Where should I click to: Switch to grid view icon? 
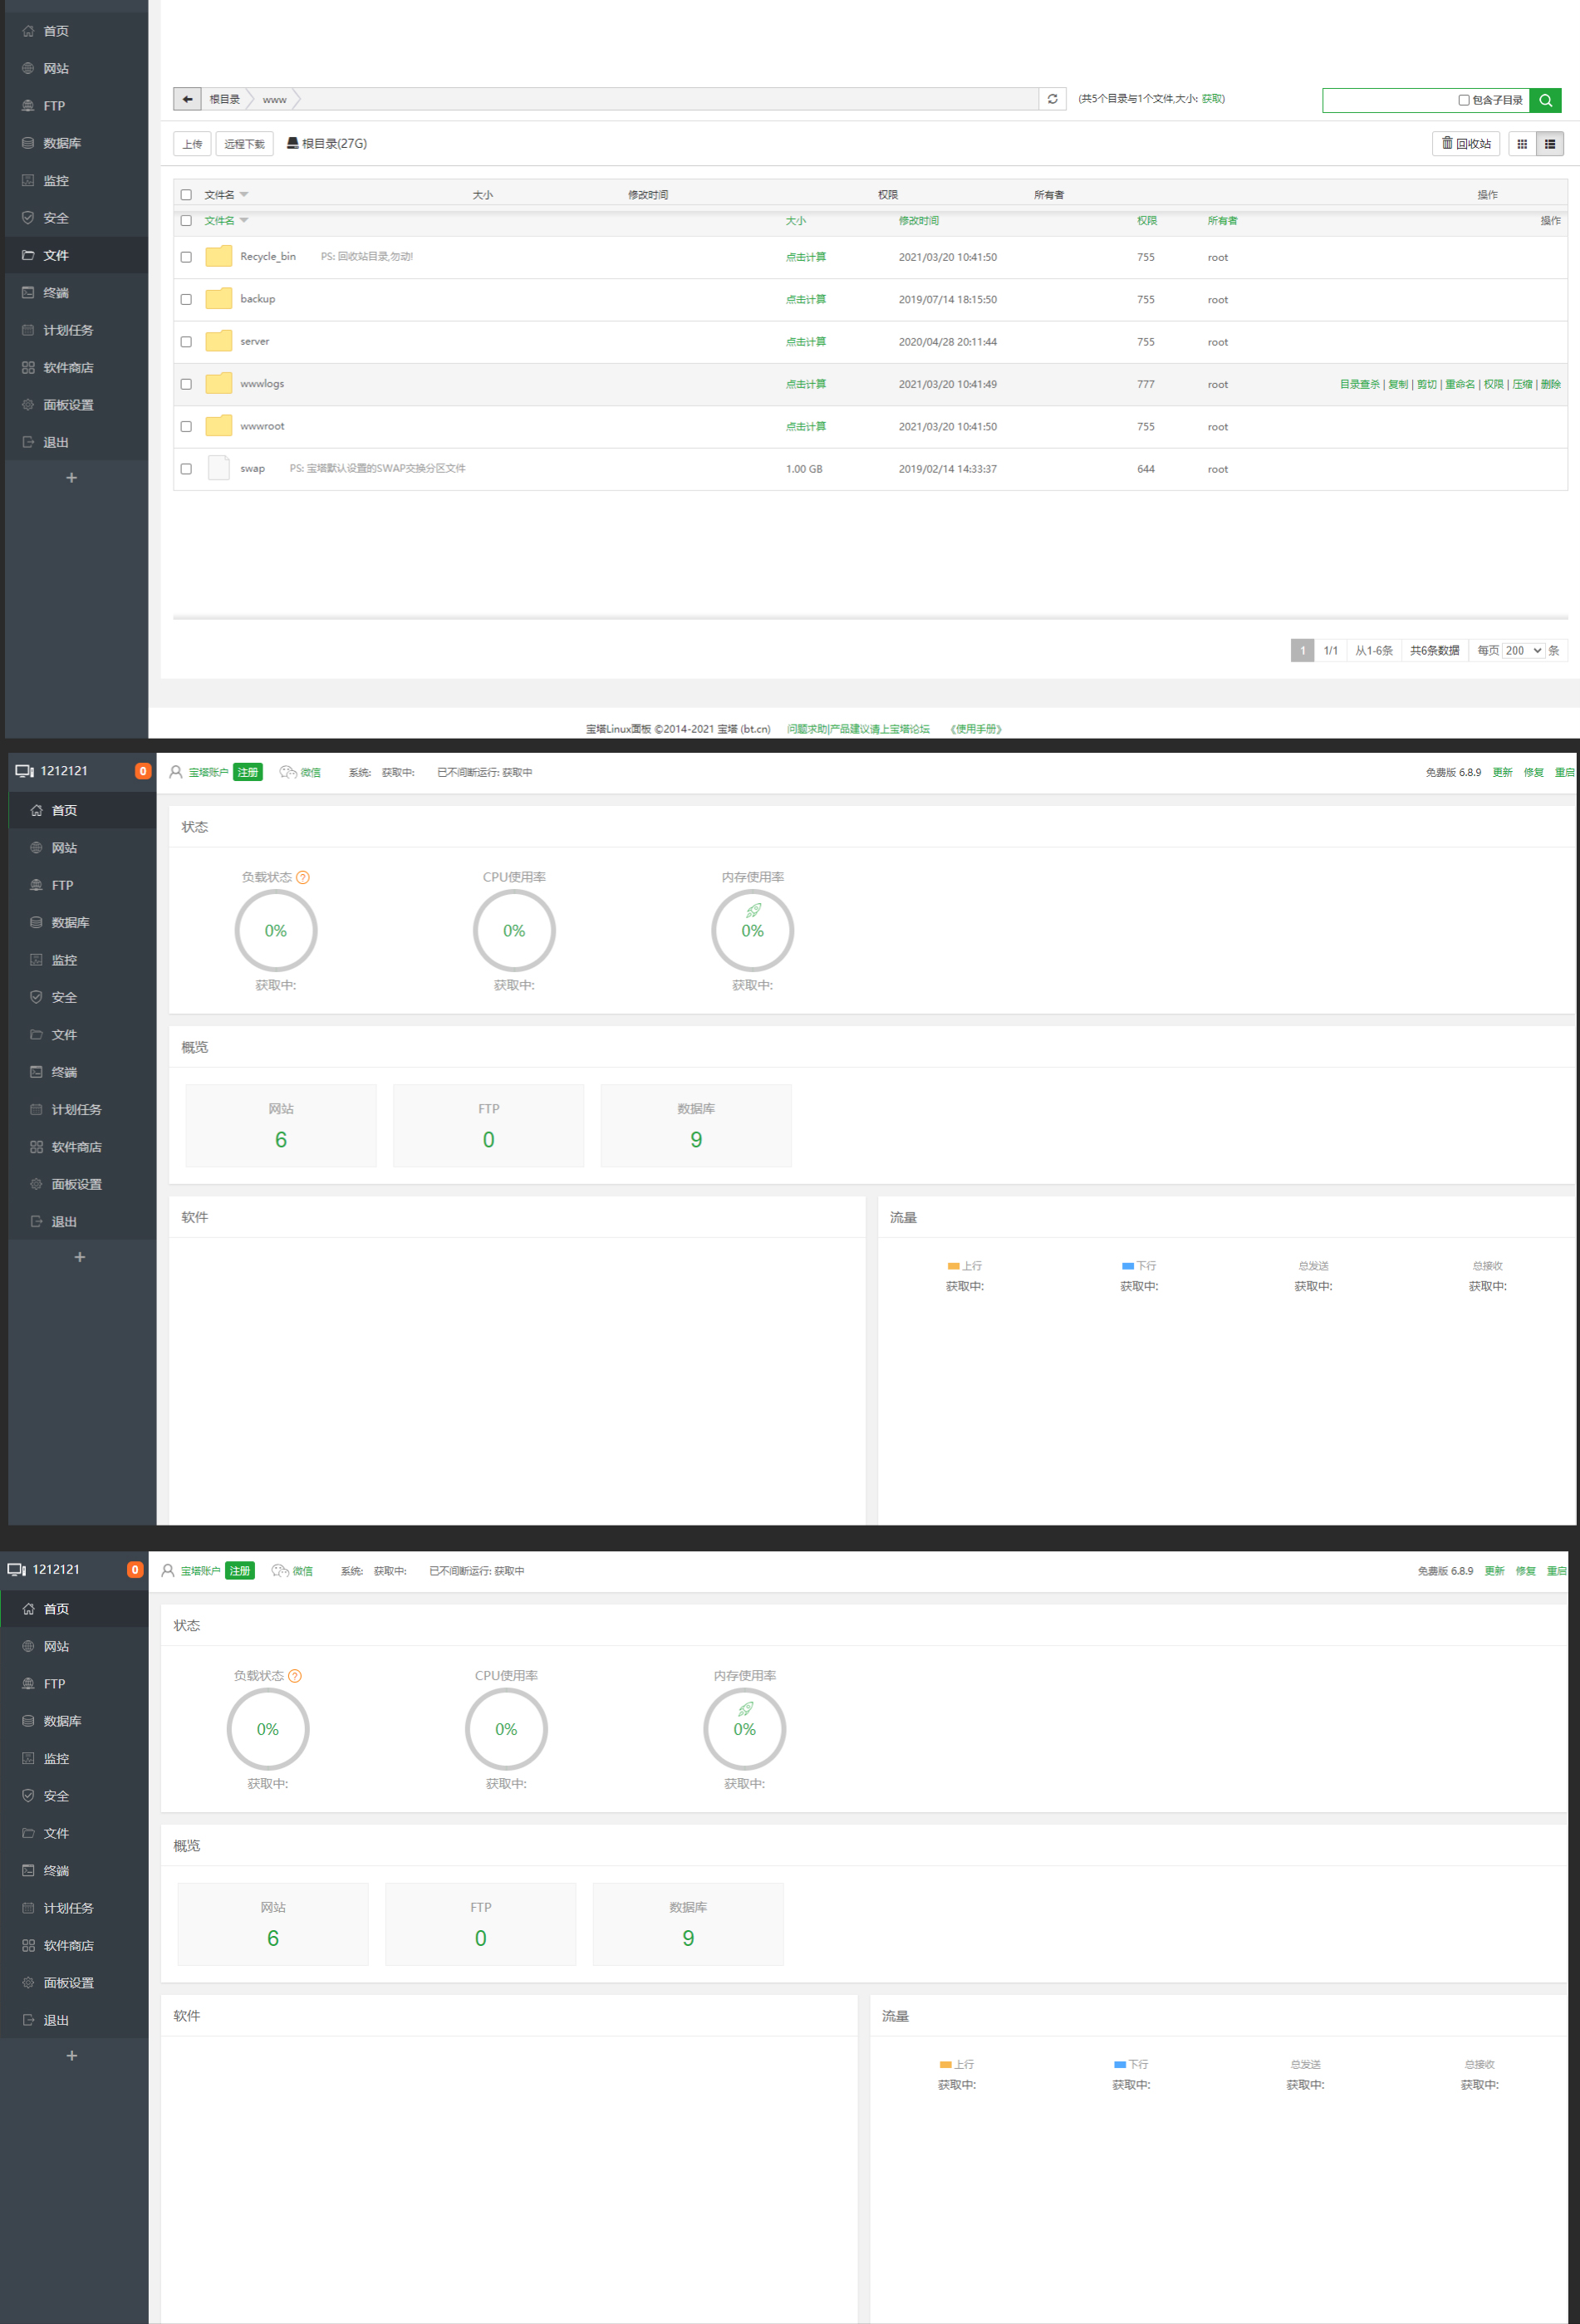(x=1521, y=144)
